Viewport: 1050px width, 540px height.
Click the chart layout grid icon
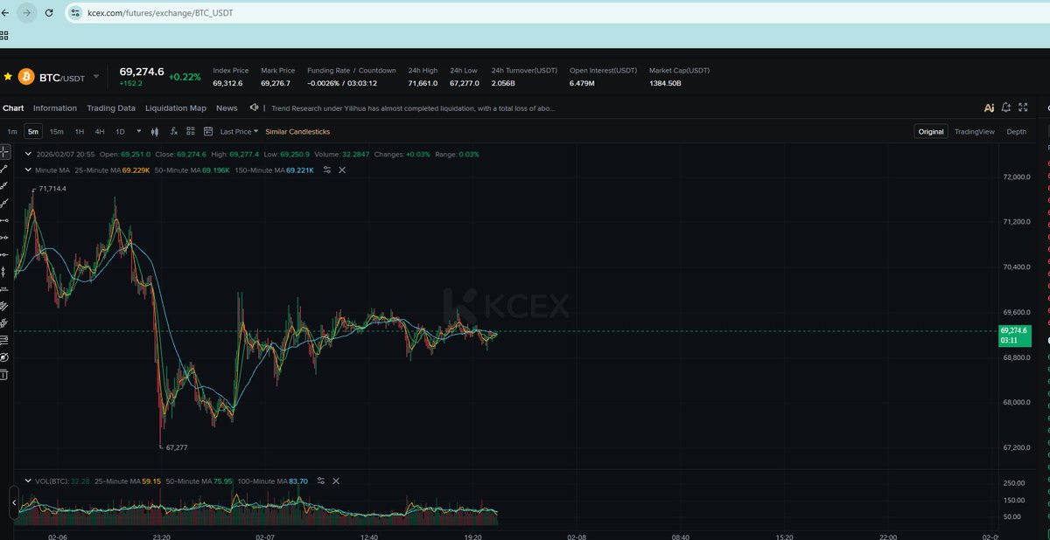pos(191,132)
